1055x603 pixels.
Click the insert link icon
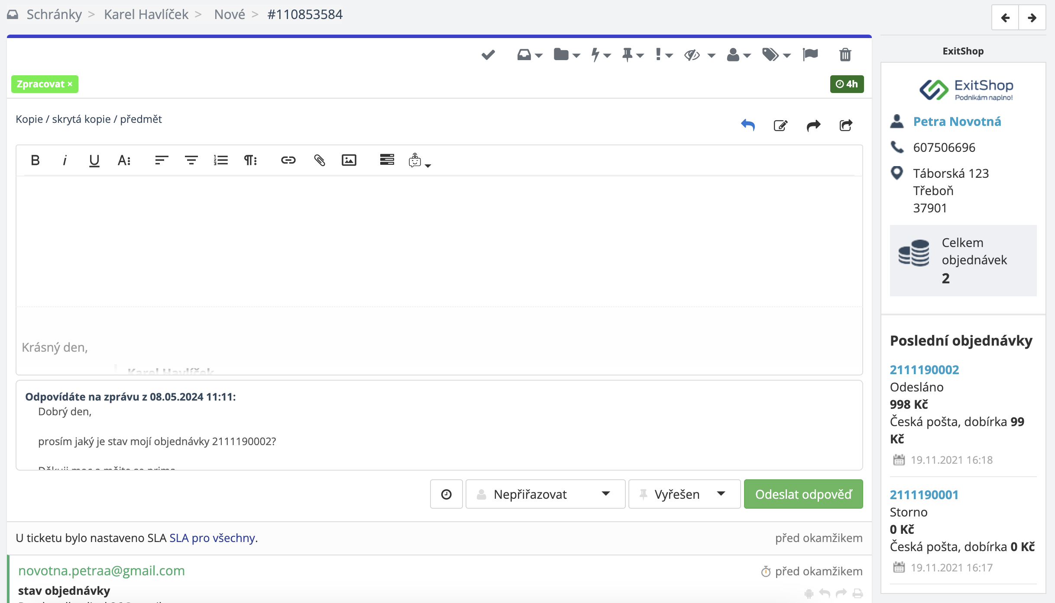(x=288, y=160)
